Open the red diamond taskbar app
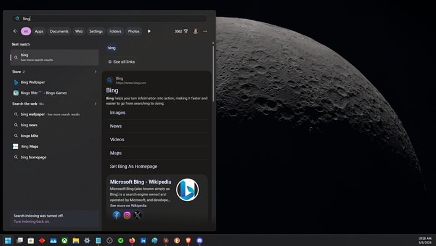 click(42, 240)
